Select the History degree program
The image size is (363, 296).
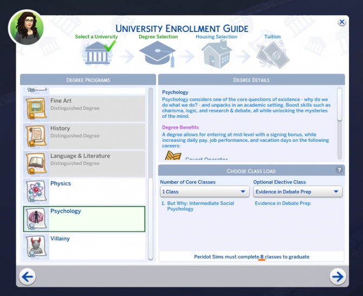pos(84,136)
